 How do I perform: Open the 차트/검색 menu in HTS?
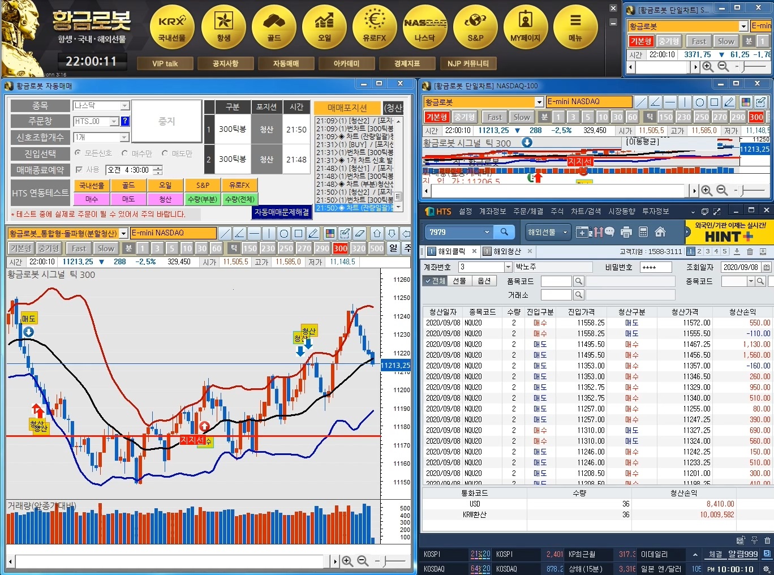(x=586, y=211)
